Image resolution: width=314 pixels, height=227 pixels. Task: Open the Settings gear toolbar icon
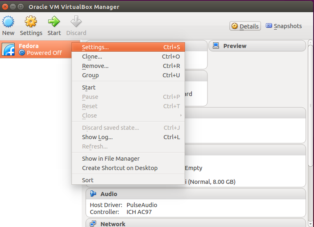coord(31,21)
